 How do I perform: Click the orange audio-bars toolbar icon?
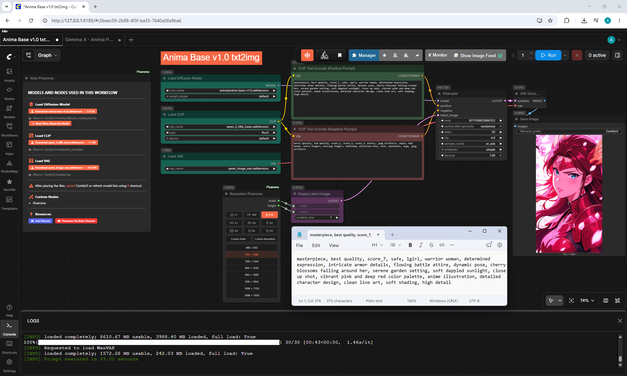click(x=307, y=55)
